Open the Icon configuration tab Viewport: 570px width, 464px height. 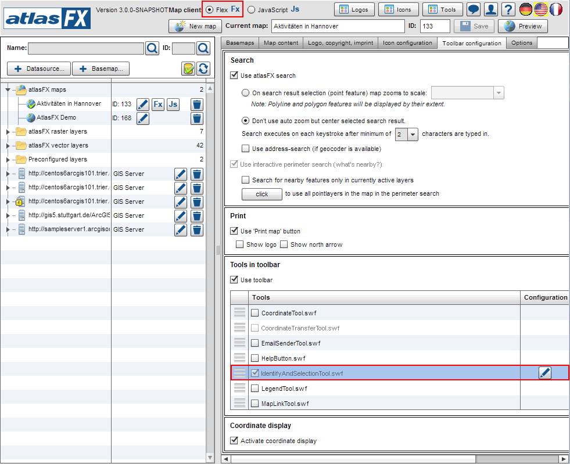click(x=407, y=43)
